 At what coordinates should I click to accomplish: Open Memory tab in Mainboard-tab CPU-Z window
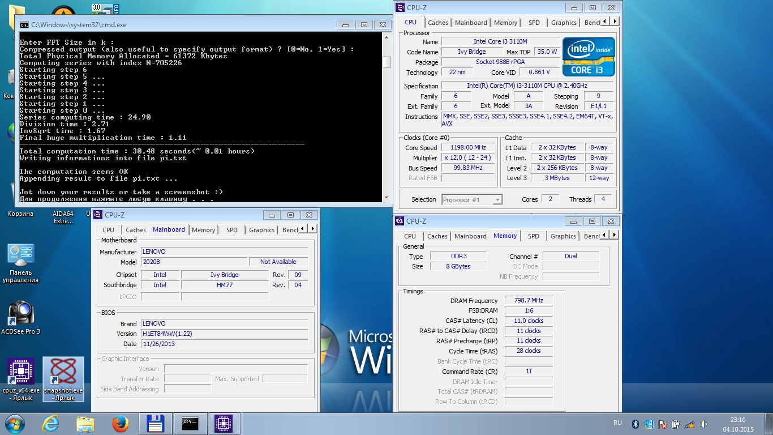pos(203,230)
